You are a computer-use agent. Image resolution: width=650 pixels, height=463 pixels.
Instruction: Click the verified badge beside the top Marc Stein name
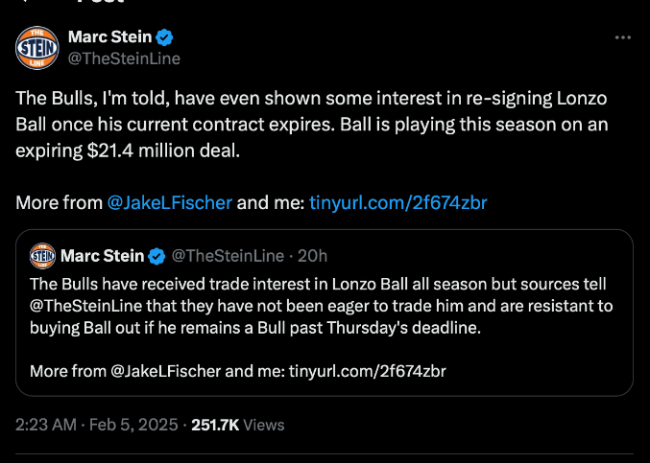click(x=165, y=37)
